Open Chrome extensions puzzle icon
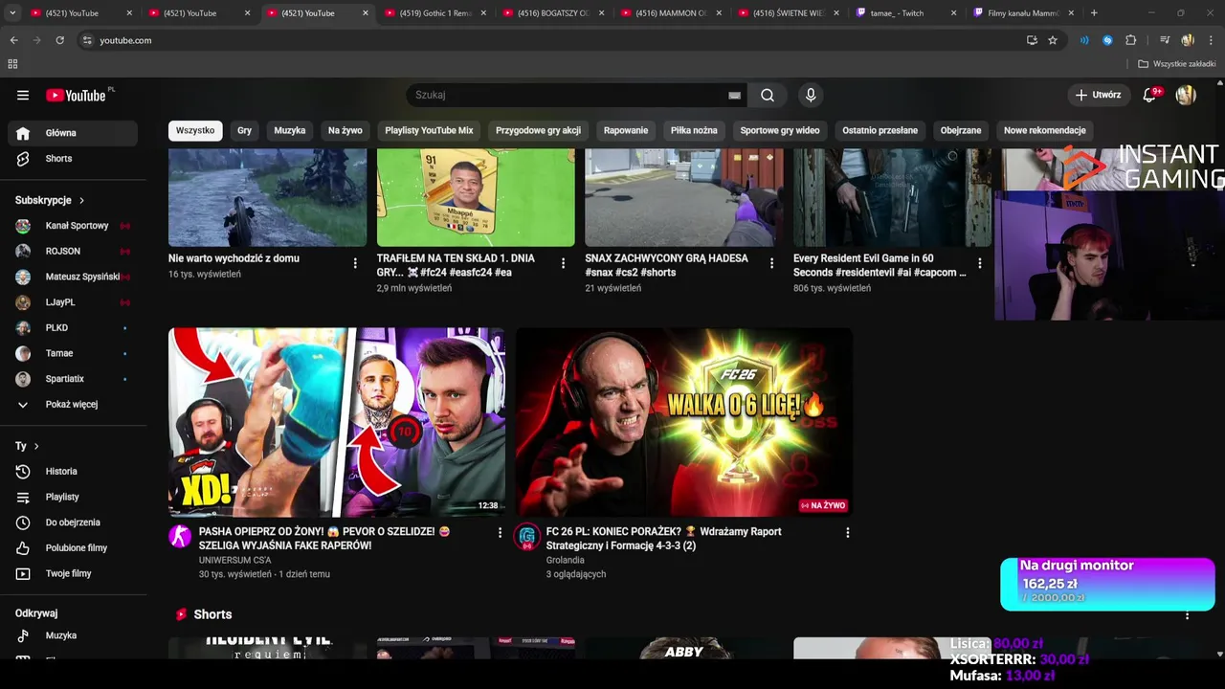Viewport: 1225px width, 689px height. coord(1130,40)
